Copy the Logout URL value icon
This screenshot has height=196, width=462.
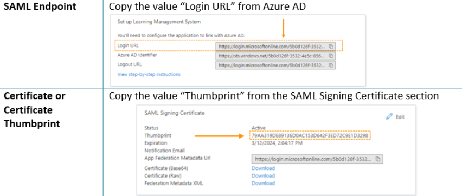point(331,66)
